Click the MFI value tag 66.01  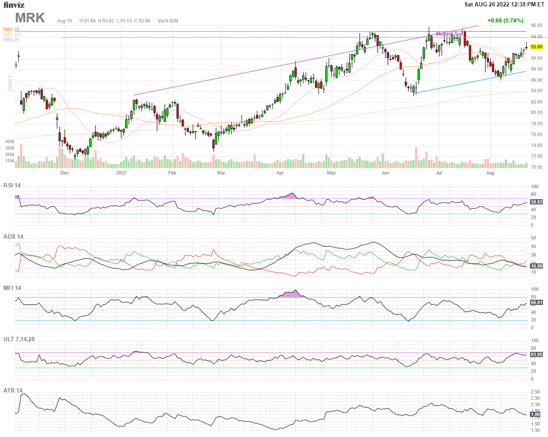536,302
